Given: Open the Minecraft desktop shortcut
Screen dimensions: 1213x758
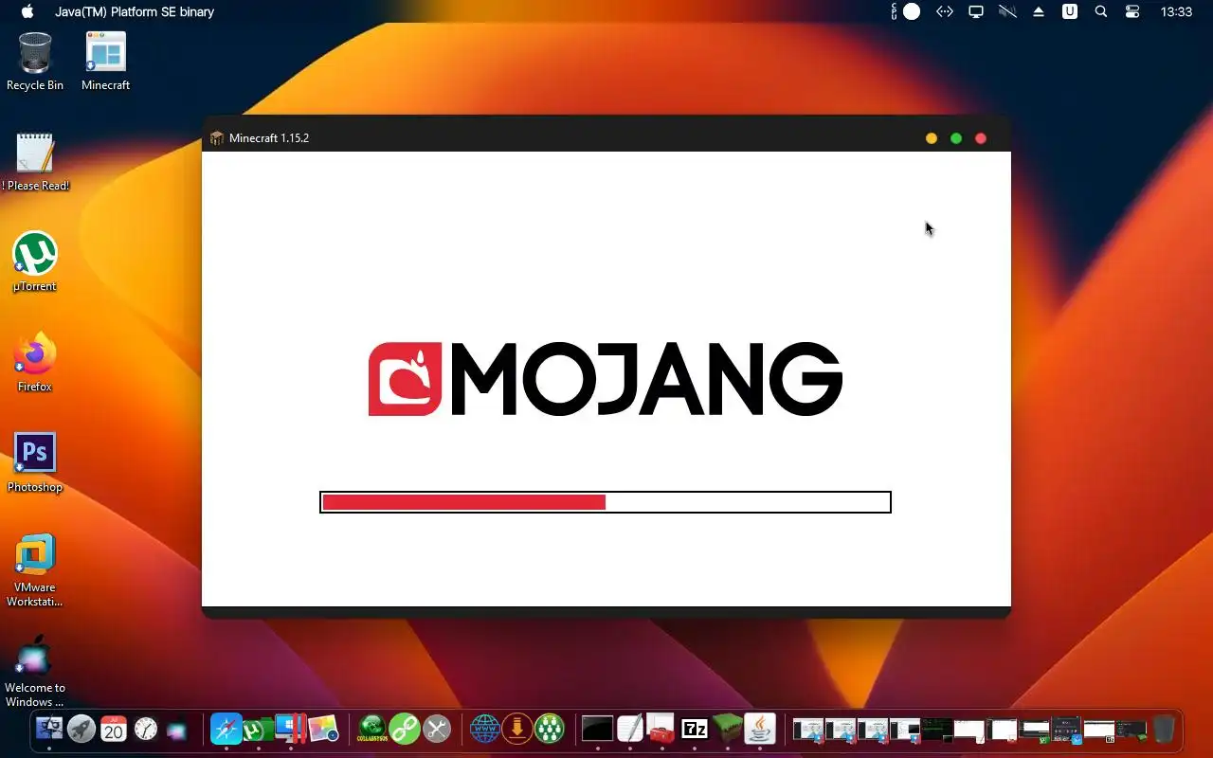Looking at the screenshot, I should tap(105, 61).
